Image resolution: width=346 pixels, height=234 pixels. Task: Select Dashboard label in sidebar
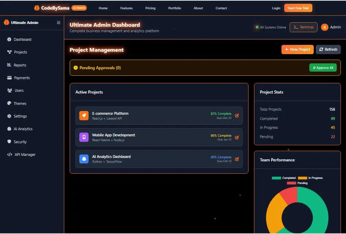coord(23,39)
